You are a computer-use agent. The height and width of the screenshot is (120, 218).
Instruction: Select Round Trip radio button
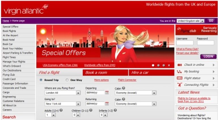(41, 80)
